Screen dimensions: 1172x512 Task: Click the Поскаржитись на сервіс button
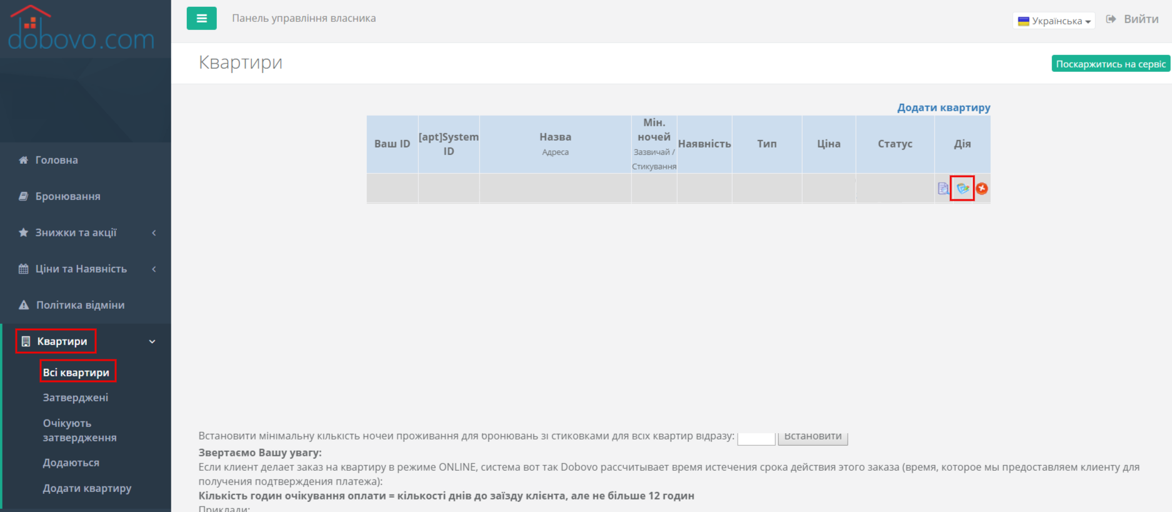tap(1111, 64)
